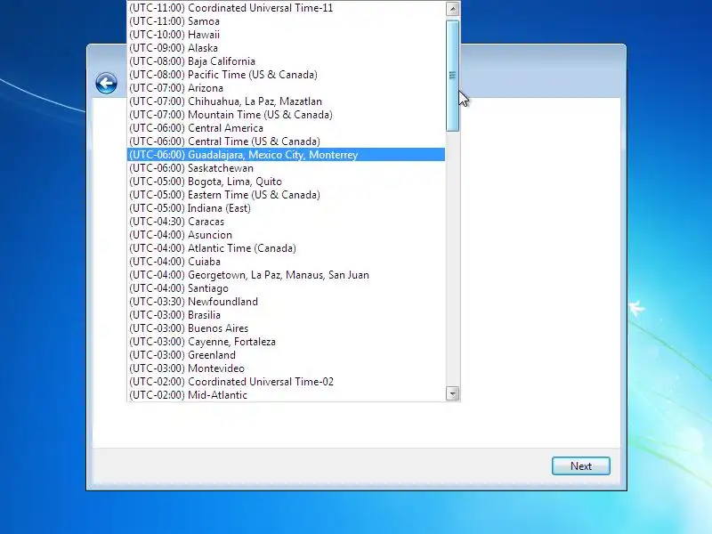
Task: Select Coordinated Universal Time-02 entry
Action: tap(286, 382)
